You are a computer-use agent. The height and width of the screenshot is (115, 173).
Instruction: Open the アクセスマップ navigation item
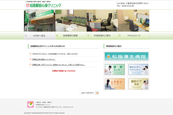point(133,36)
